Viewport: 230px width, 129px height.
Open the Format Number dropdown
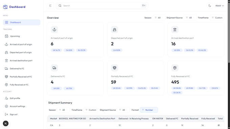coord(149,110)
